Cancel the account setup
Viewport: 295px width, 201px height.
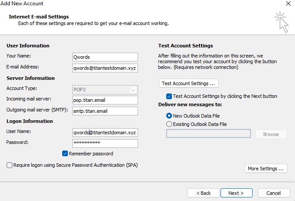pyautogui.click(x=274, y=193)
